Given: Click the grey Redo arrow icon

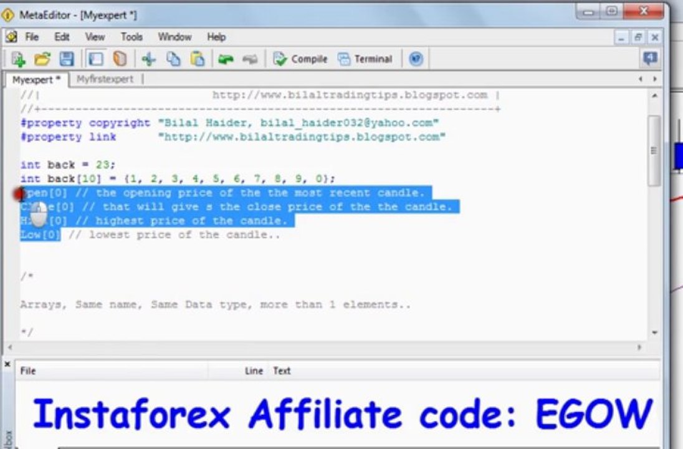Looking at the screenshot, I should [x=250, y=59].
